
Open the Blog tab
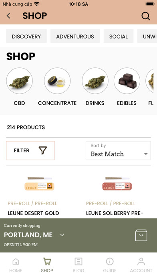[x=78, y=265]
